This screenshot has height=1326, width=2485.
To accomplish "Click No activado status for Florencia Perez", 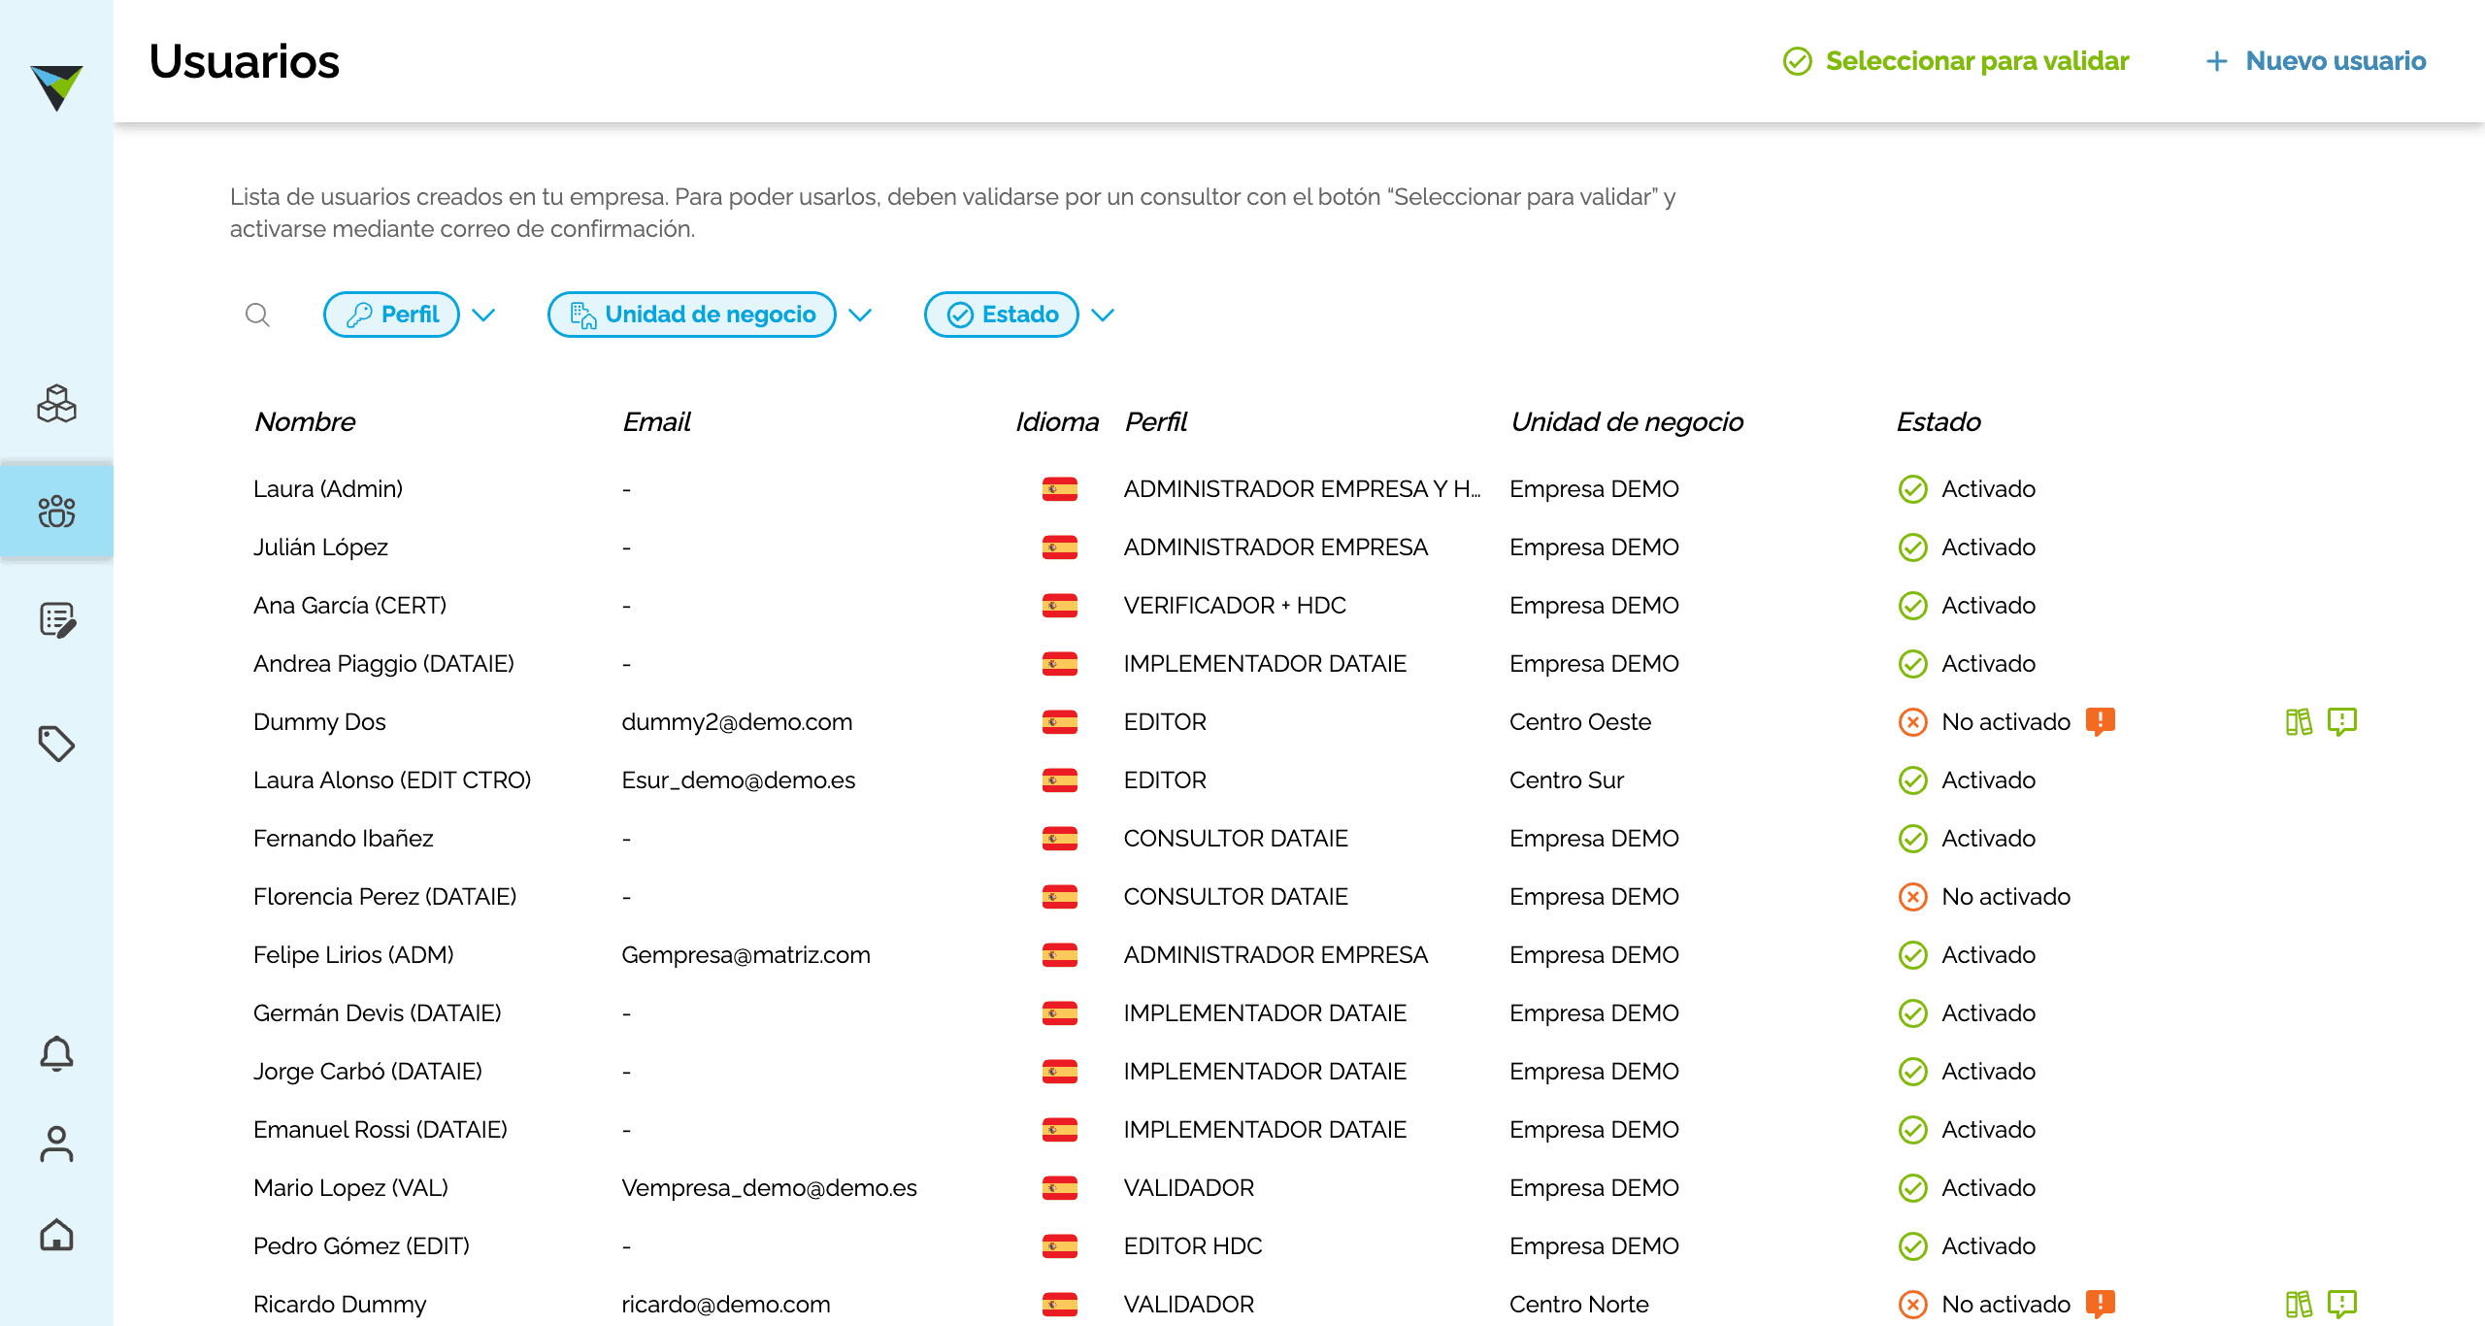I will pos(1984,896).
